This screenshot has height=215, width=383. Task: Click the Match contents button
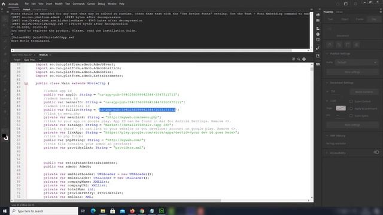[364, 92]
